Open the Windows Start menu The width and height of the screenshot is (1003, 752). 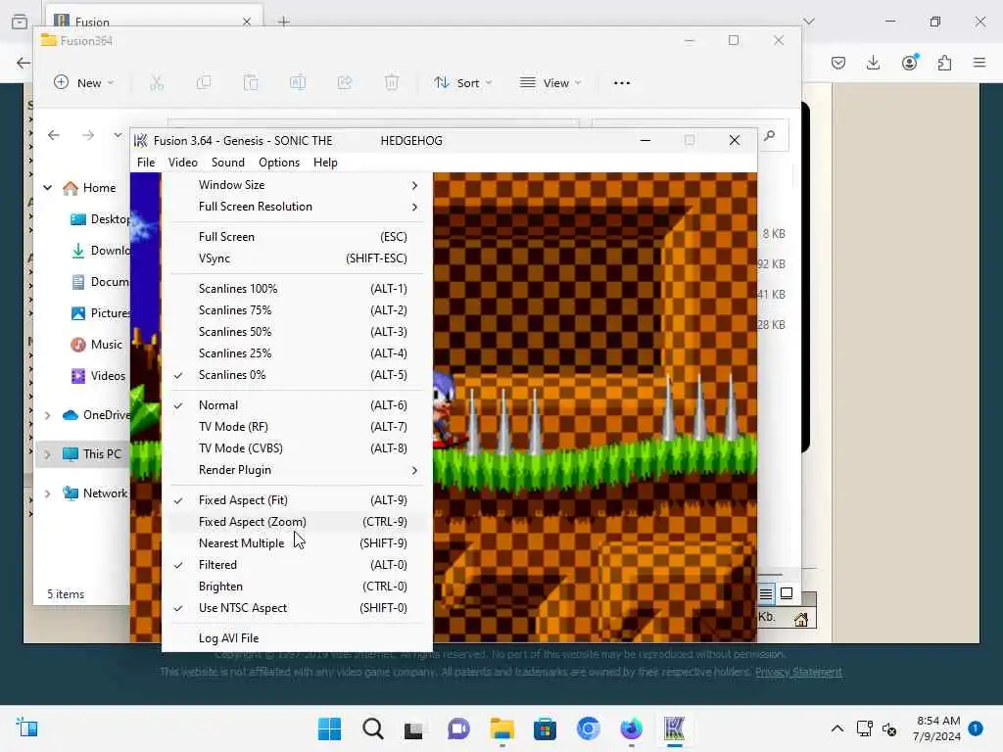point(329,728)
